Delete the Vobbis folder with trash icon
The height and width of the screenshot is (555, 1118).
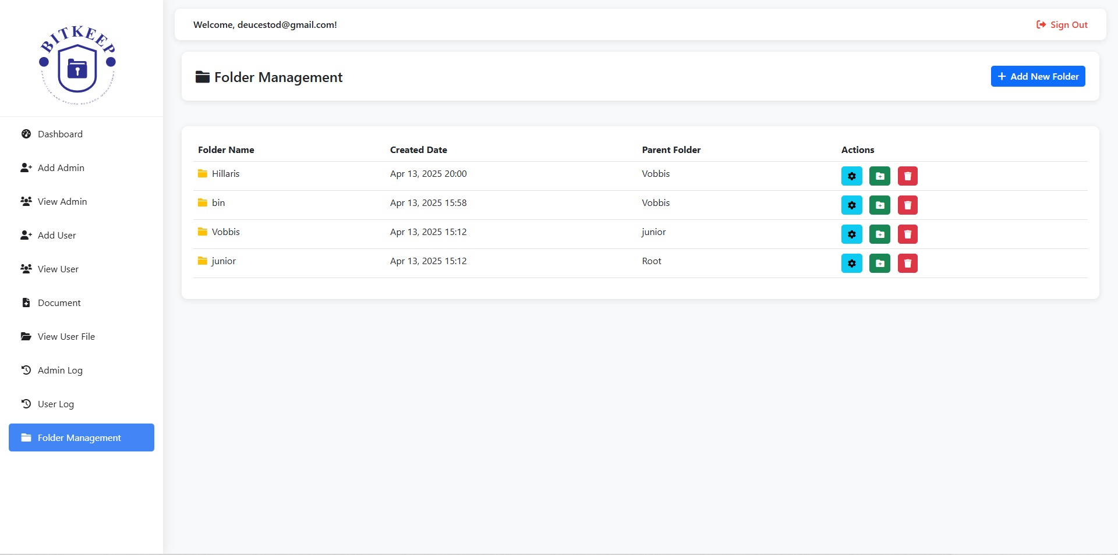point(907,234)
